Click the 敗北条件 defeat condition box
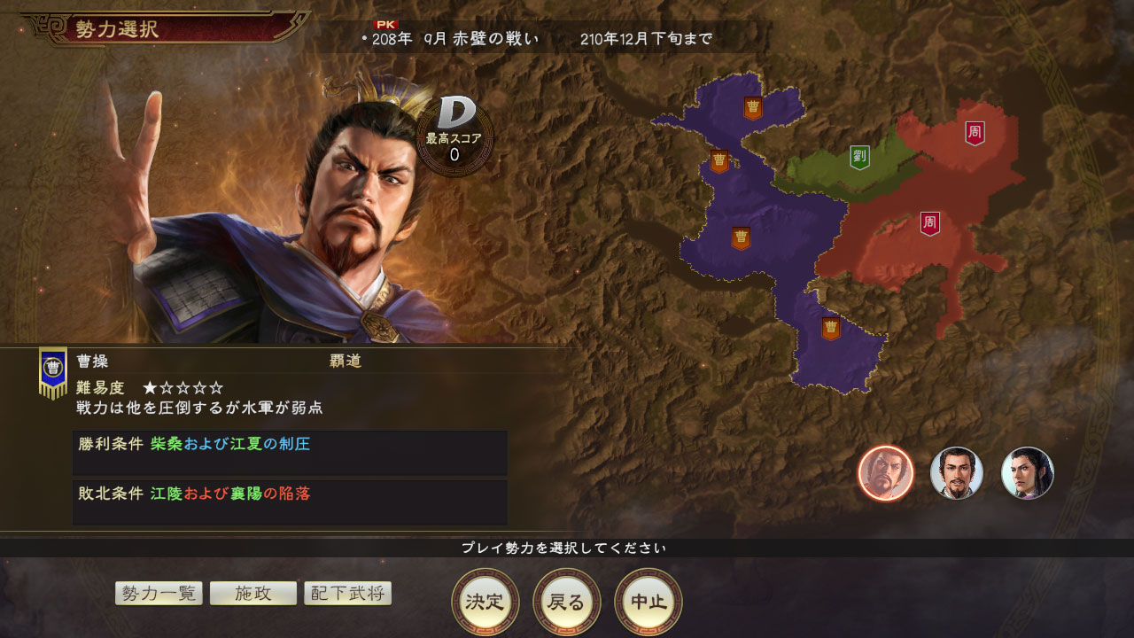Image resolution: width=1134 pixels, height=638 pixels. tap(290, 502)
